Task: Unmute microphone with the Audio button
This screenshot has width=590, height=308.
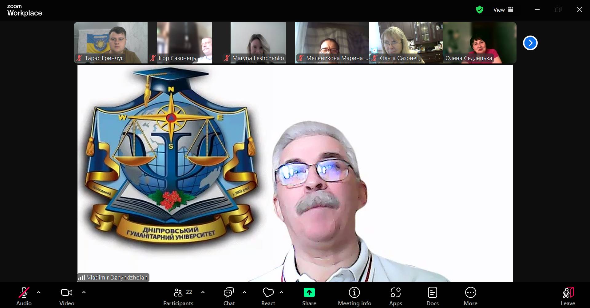Action: coord(24,296)
